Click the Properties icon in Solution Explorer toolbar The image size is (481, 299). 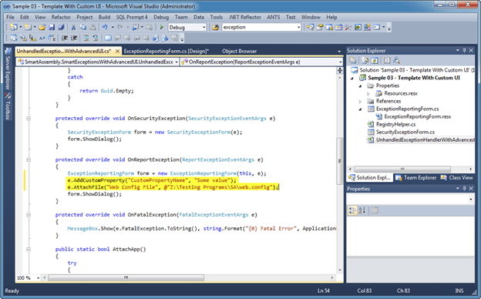point(353,60)
